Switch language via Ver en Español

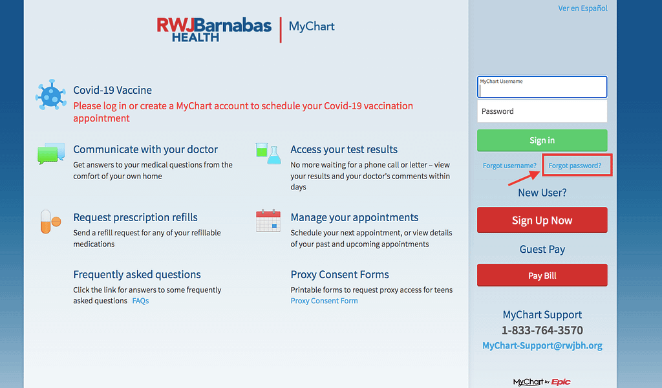click(582, 8)
